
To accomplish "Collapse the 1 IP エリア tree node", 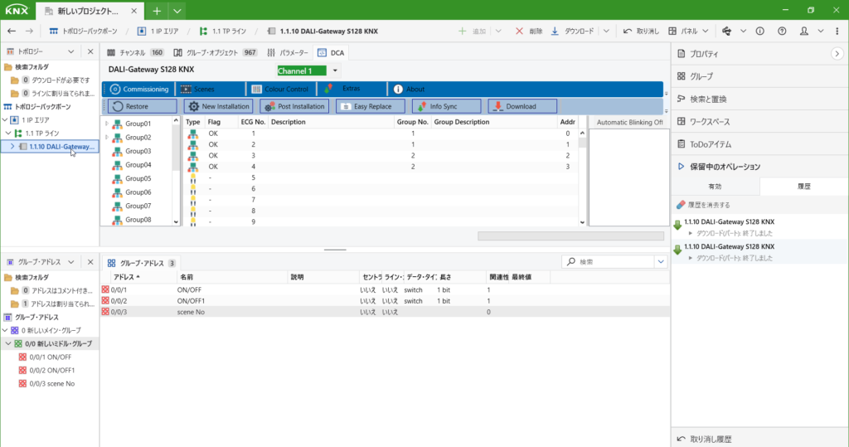I will click(5, 119).
